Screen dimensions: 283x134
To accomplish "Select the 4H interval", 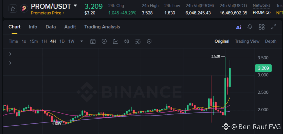I will (53, 41).
